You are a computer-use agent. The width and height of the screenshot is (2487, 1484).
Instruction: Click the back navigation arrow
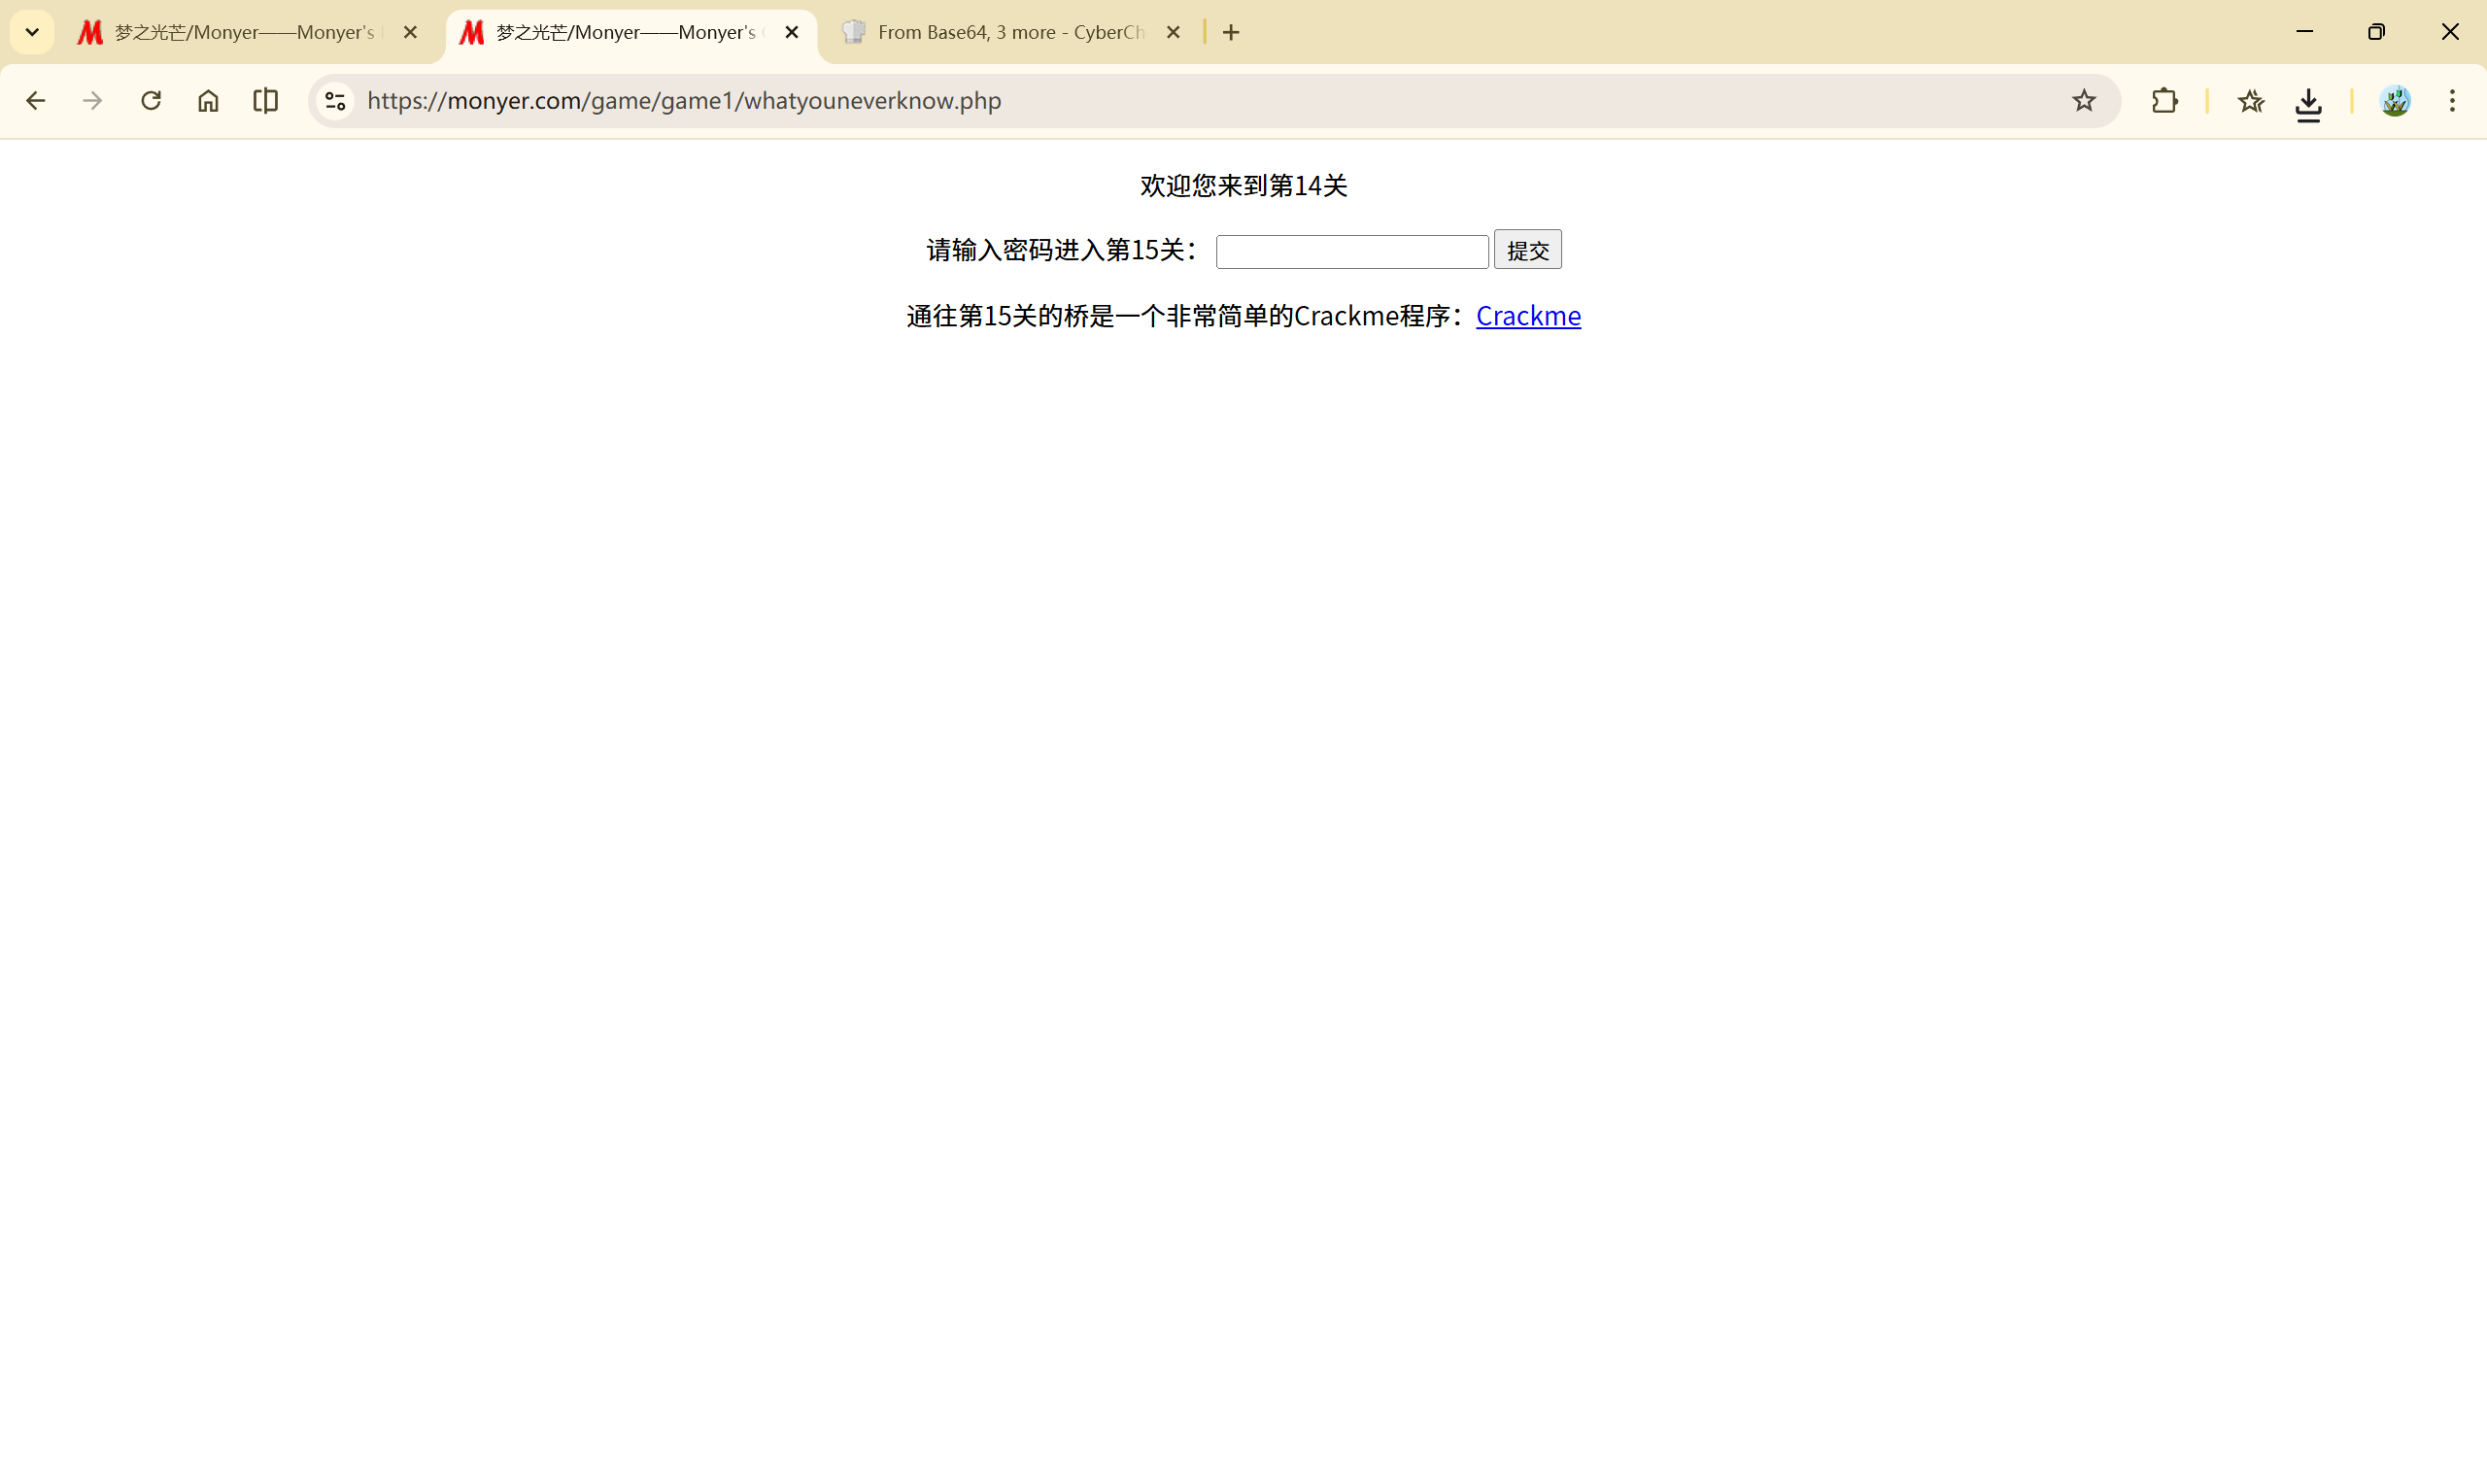pyautogui.click(x=36, y=101)
